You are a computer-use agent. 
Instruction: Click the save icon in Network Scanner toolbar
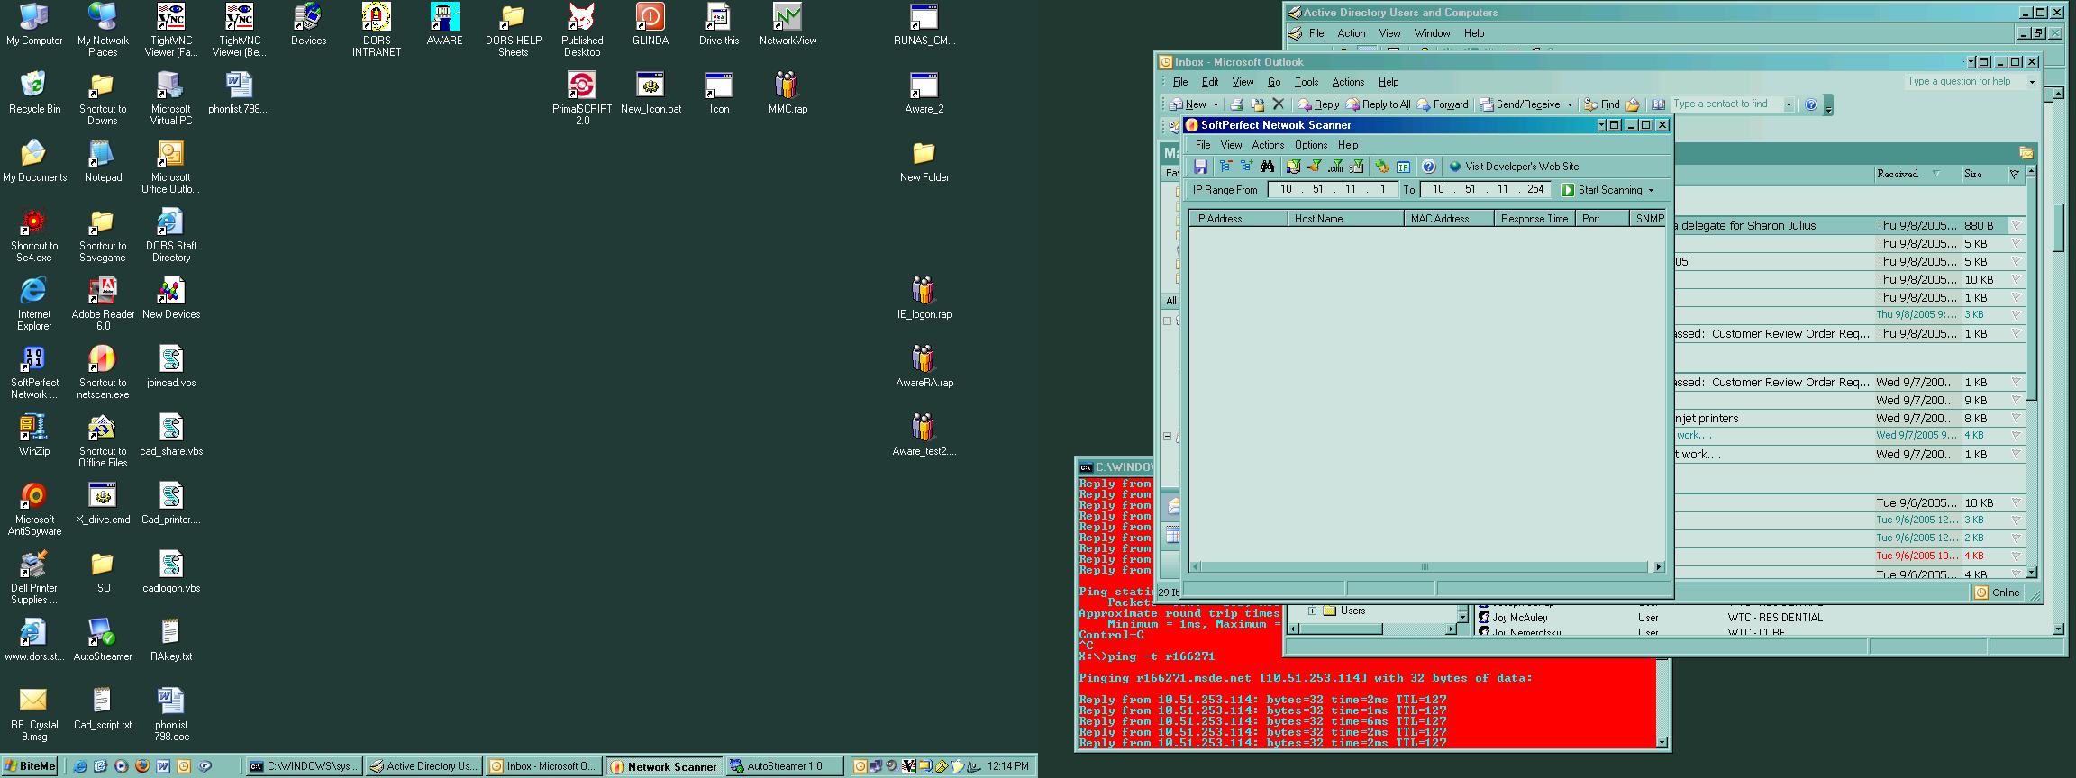(x=1200, y=167)
